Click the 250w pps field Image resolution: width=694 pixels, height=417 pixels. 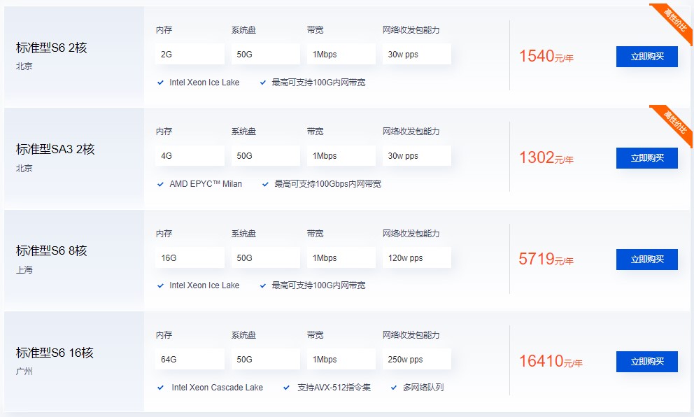(417, 359)
